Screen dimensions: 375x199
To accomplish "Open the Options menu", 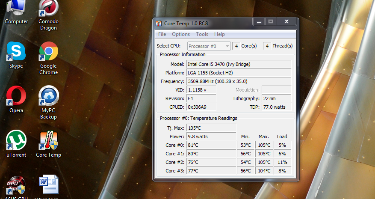I will click(181, 34).
